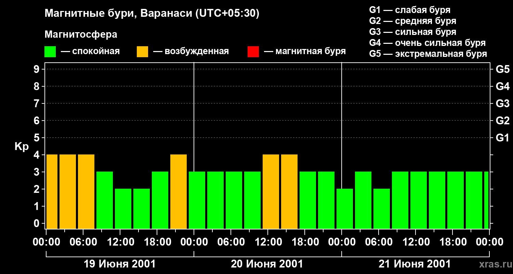
Task: Click the 'G3 — сильная буря' description
Action: pyautogui.click(x=413, y=32)
